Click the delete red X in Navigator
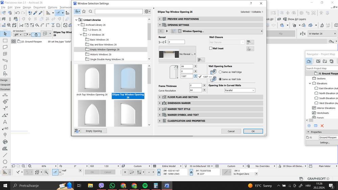Image resolution: width=338 pixels, height=190 pixels. (x=322, y=126)
